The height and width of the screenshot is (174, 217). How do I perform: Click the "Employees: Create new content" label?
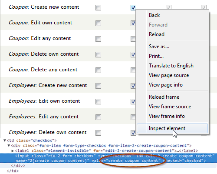[48, 85]
